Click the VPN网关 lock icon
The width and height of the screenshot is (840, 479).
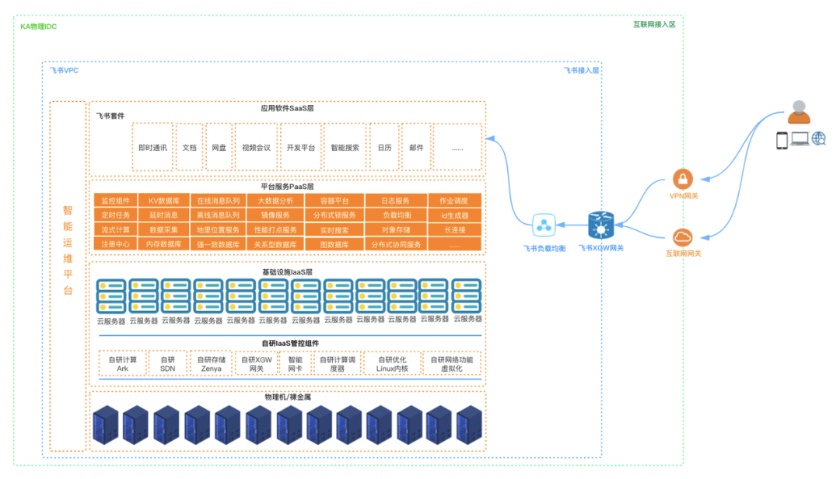[x=683, y=179]
